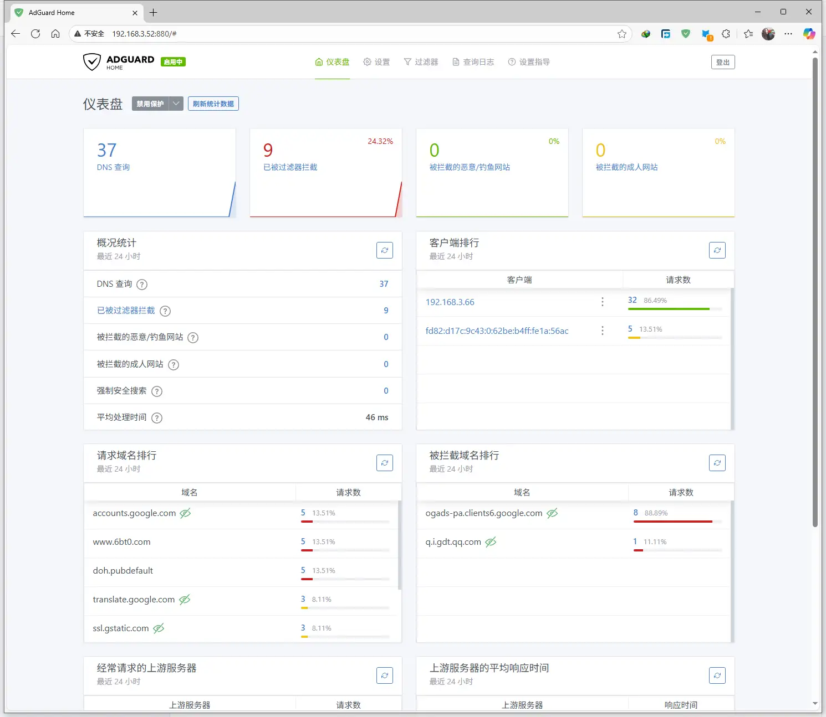The image size is (826, 717).
Task: Open options menu for client fd82:d17c:9c43
Action: 603,331
